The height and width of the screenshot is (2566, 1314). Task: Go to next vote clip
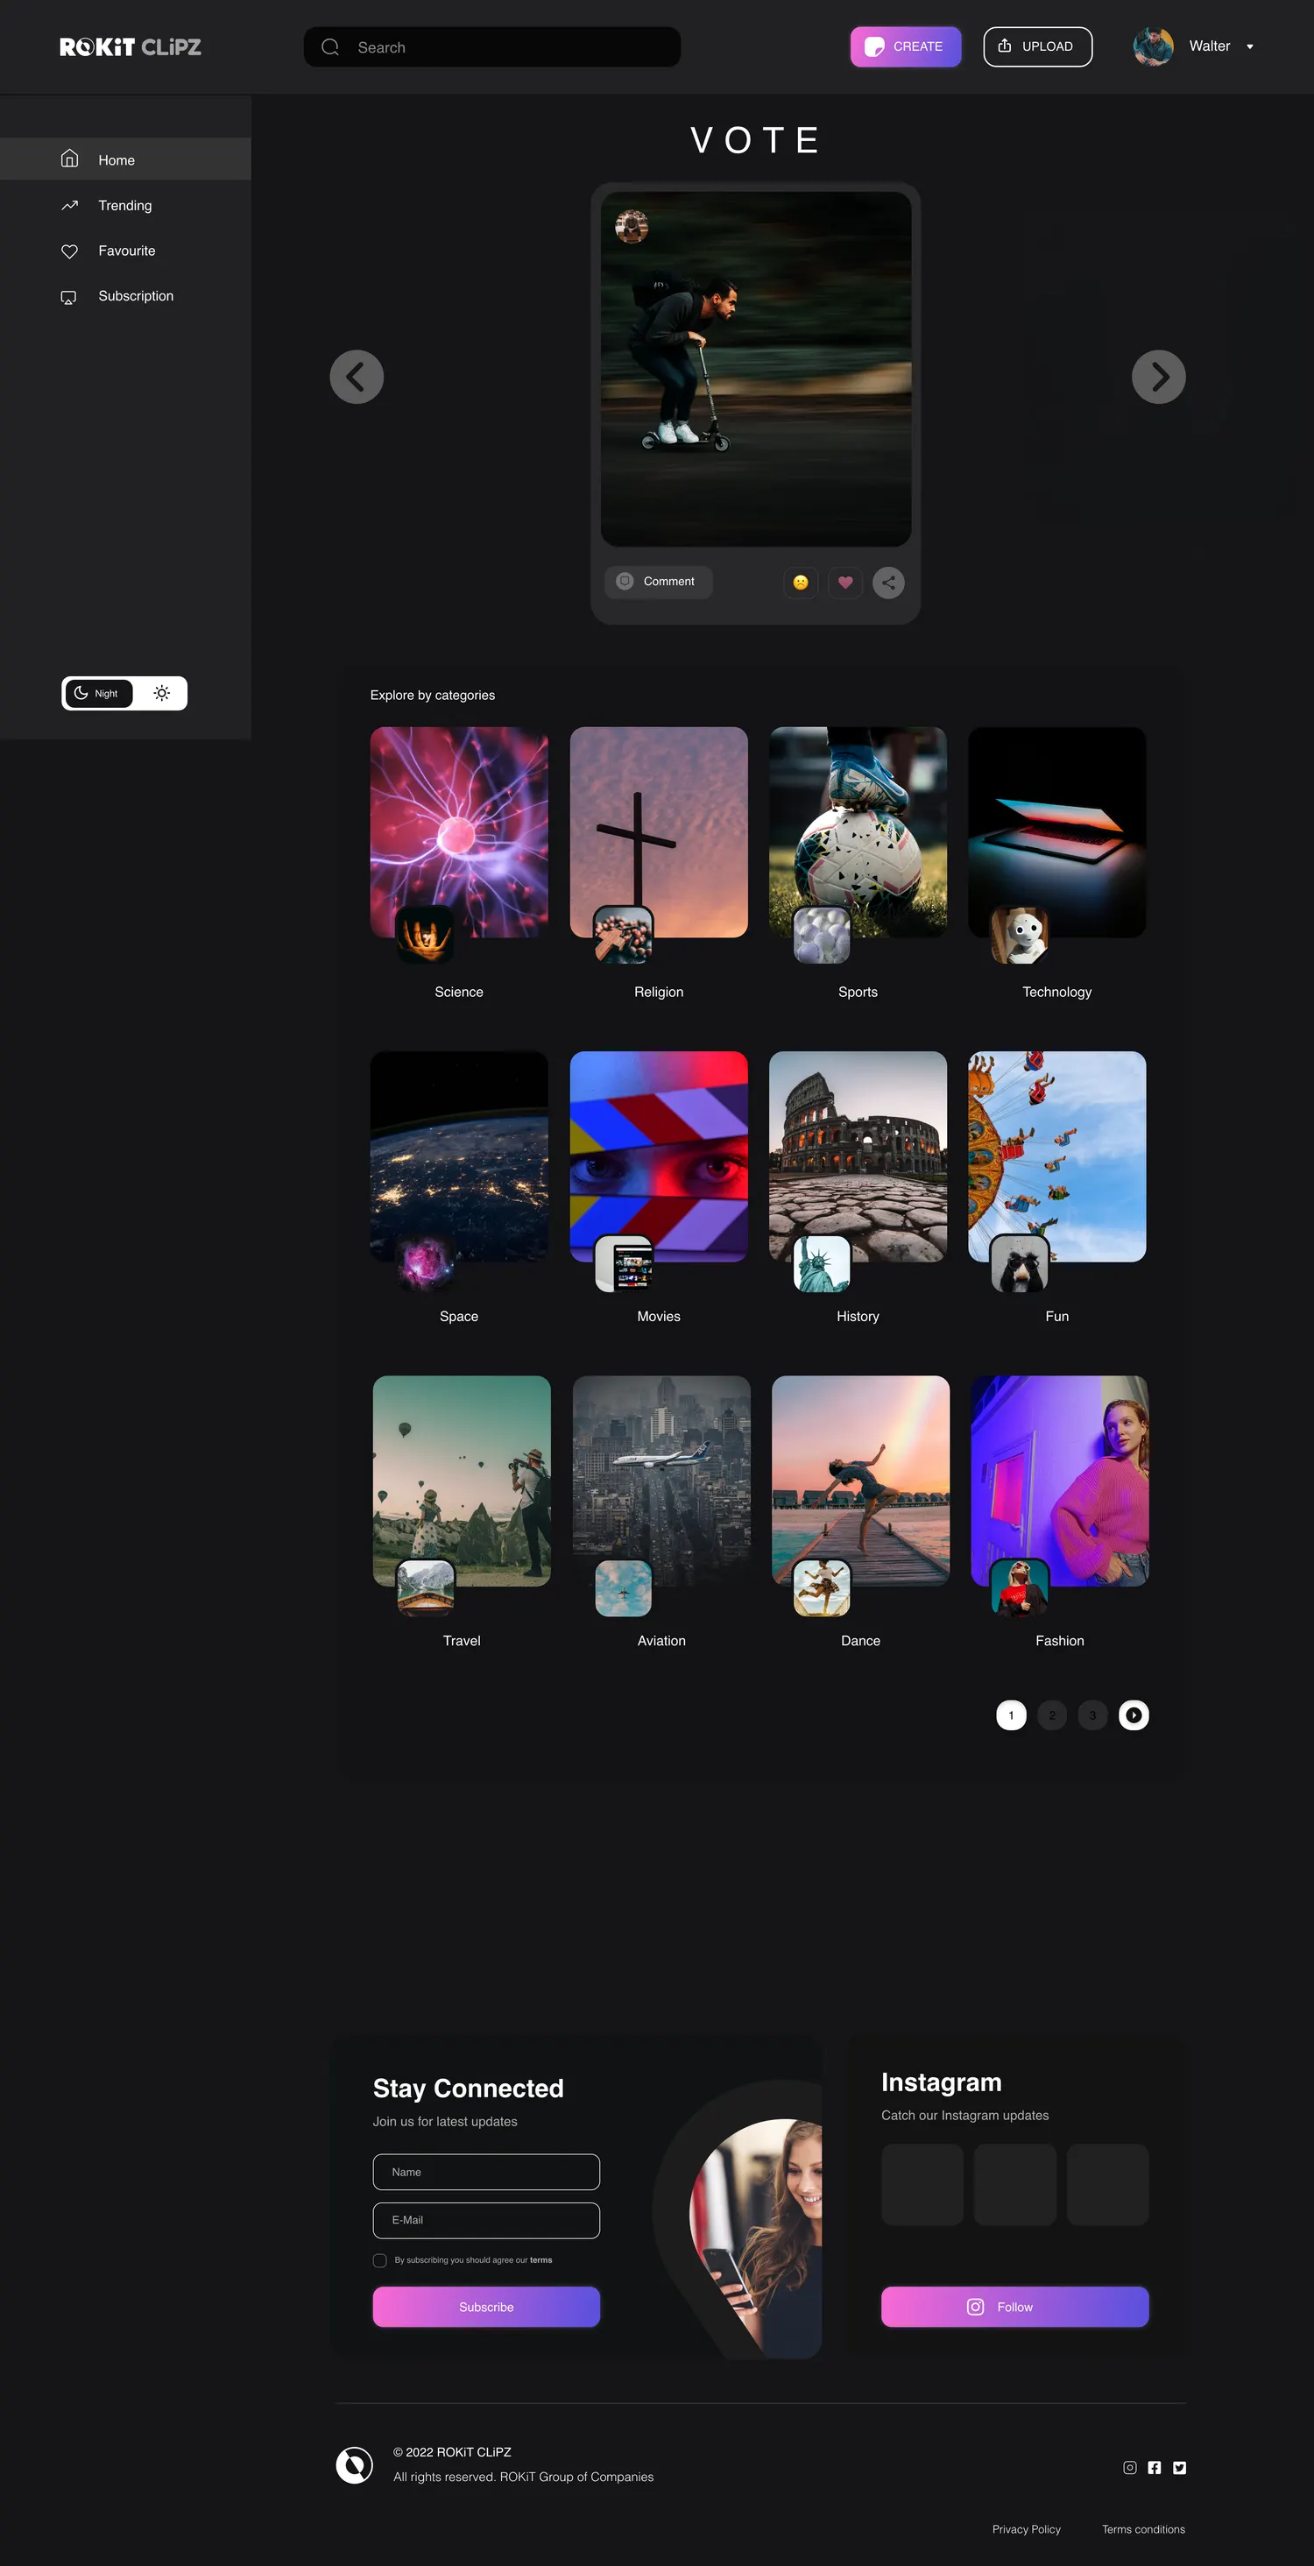1159,377
